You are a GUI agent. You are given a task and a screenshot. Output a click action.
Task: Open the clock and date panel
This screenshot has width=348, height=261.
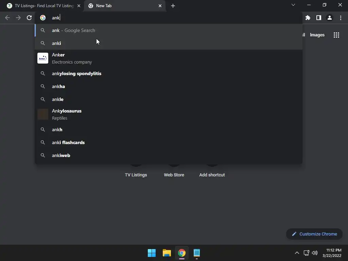coord(332,253)
